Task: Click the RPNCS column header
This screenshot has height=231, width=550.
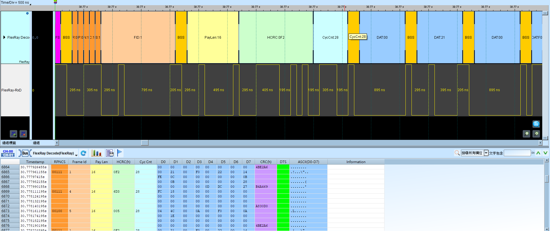Action: (60, 162)
